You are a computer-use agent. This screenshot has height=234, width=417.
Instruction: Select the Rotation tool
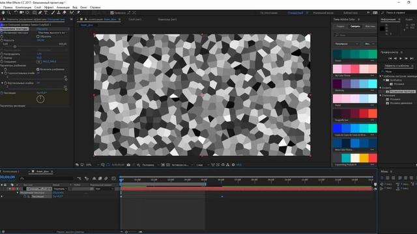click(16, 12)
